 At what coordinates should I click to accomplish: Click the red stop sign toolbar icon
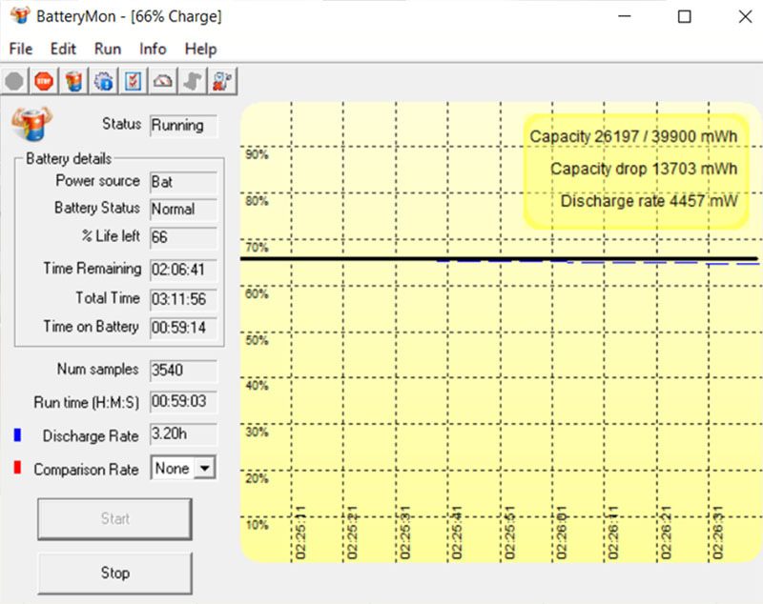(x=43, y=82)
